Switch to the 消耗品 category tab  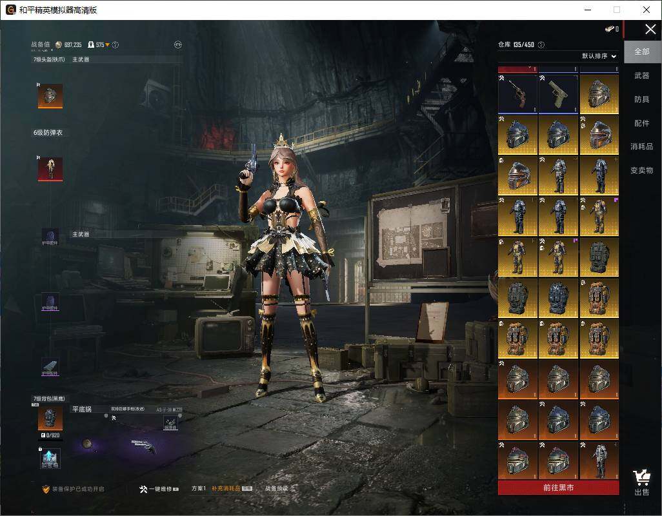point(642,146)
